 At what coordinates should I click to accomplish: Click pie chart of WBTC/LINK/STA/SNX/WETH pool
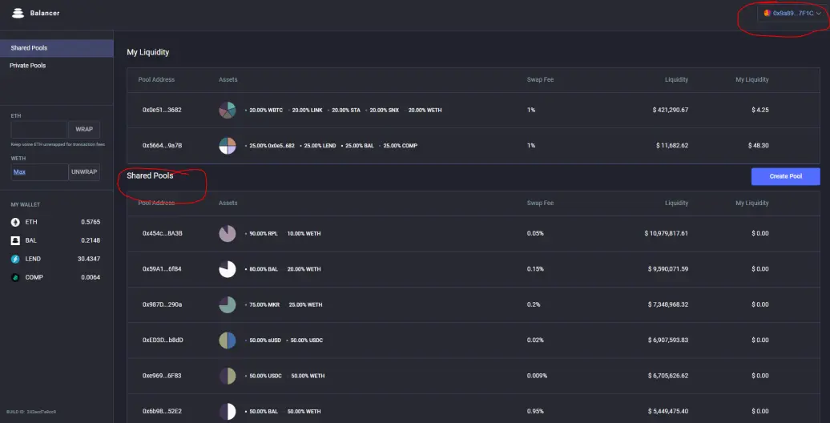tap(227, 110)
